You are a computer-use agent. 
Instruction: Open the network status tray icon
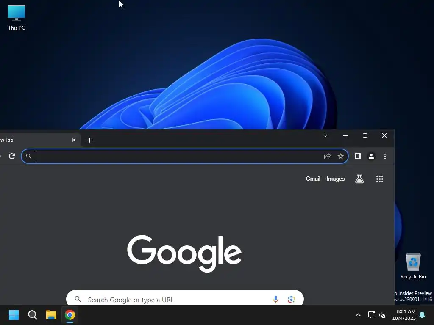point(371,315)
